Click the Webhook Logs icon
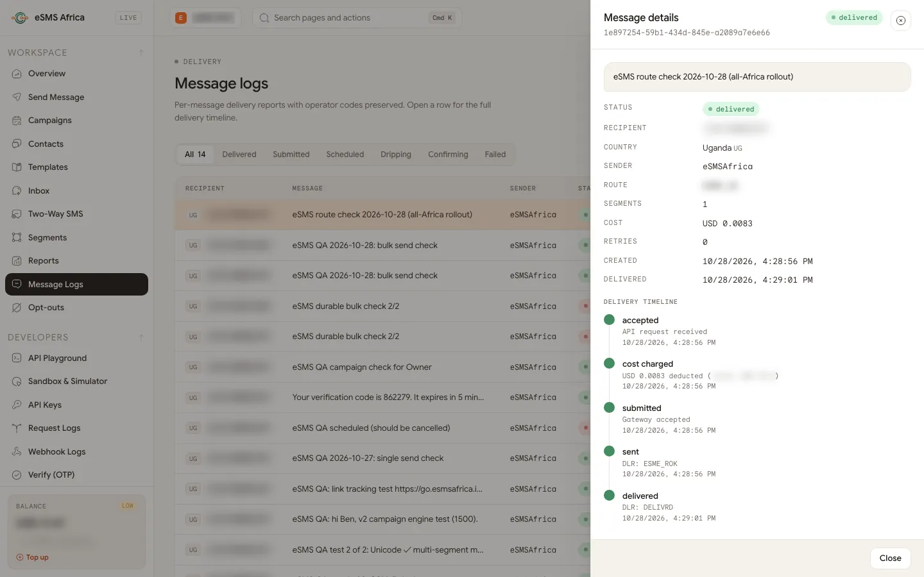 (17, 452)
